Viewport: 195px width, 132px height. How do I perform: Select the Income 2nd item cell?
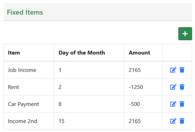click(x=29, y=121)
